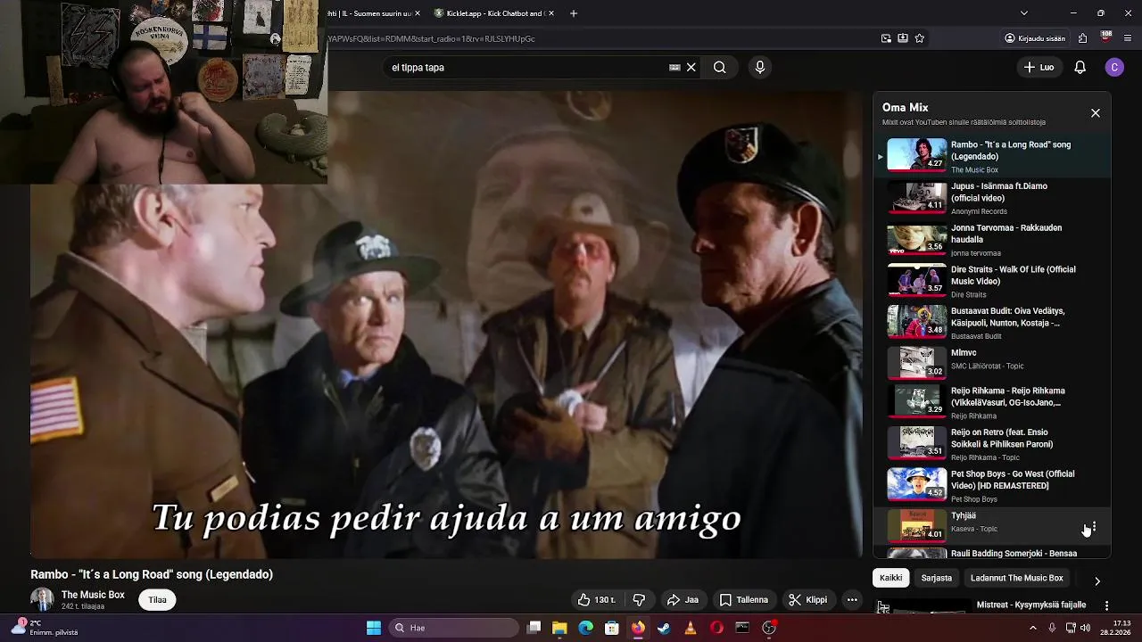Image resolution: width=1142 pixels, height=642 pixels.
Task: Open a new browser tab with plus
Action: (574, 13)
